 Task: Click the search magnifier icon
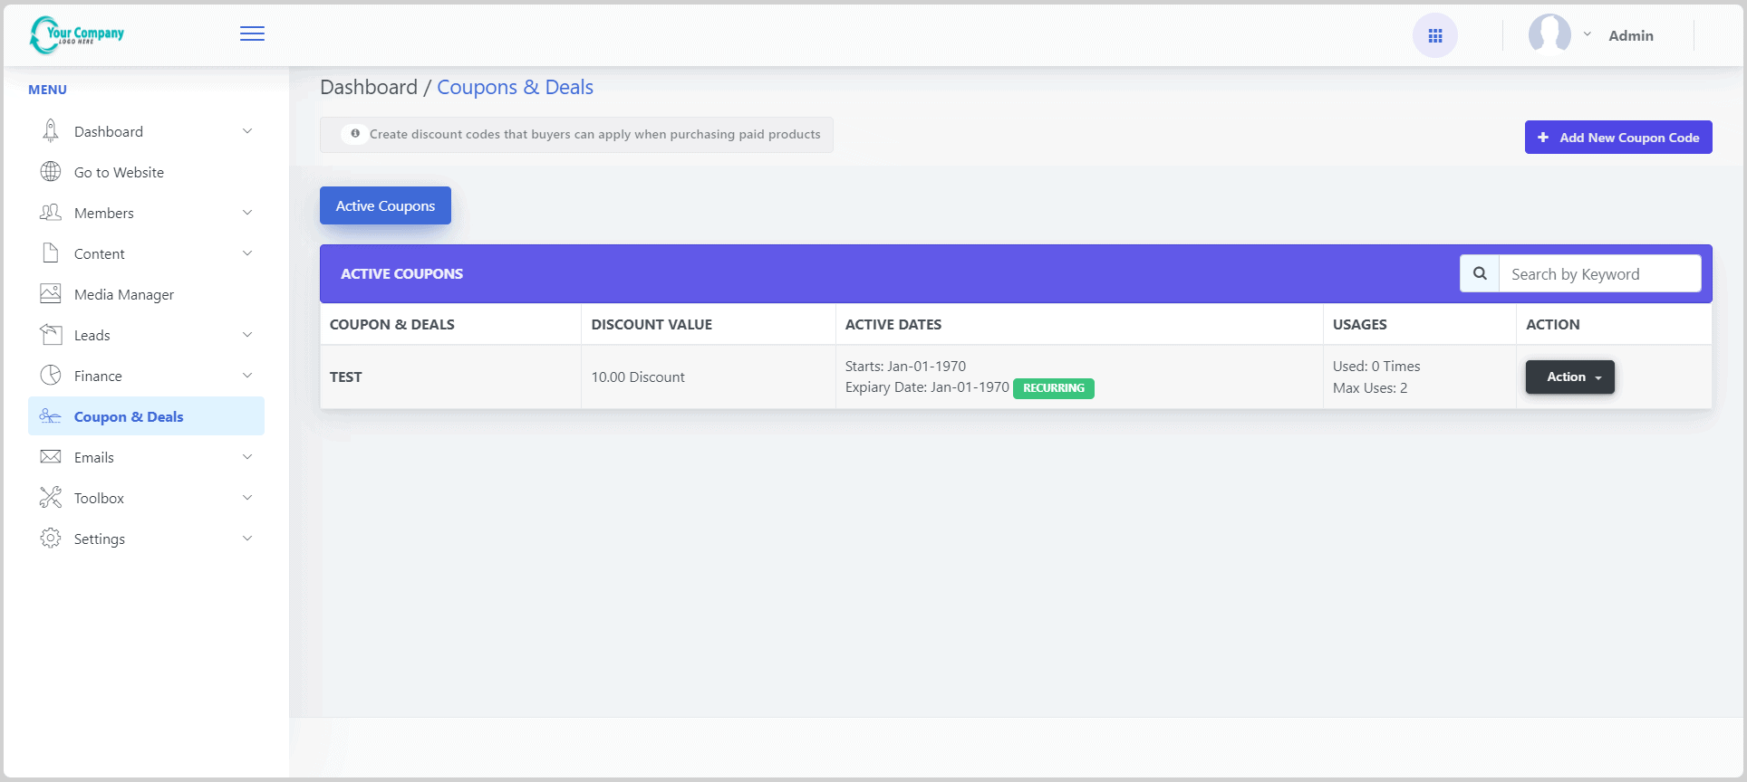pos(1480,273)
